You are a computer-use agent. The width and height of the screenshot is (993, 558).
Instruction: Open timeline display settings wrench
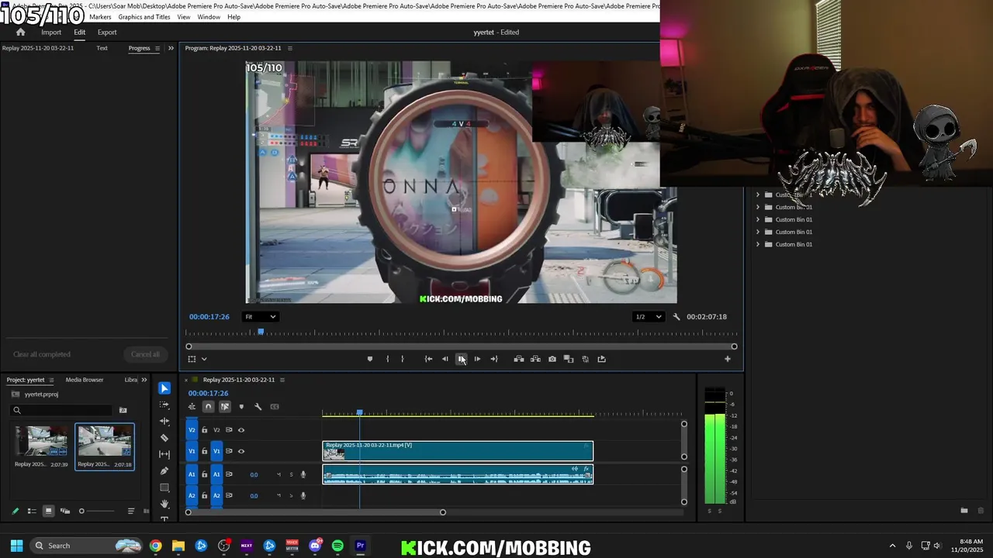(258, 406)
